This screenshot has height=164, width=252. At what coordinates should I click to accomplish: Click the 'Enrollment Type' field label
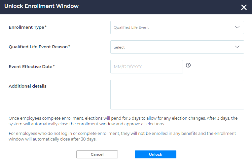point(26,27)
